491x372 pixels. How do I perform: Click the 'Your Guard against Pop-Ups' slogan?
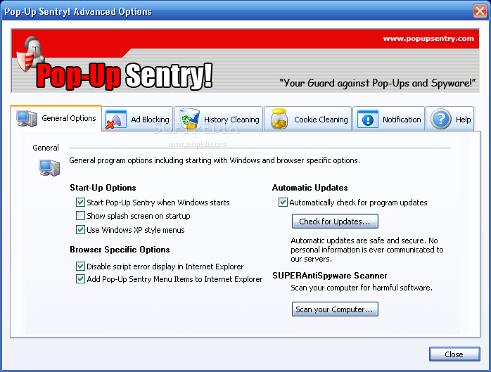tap(377, 83)
